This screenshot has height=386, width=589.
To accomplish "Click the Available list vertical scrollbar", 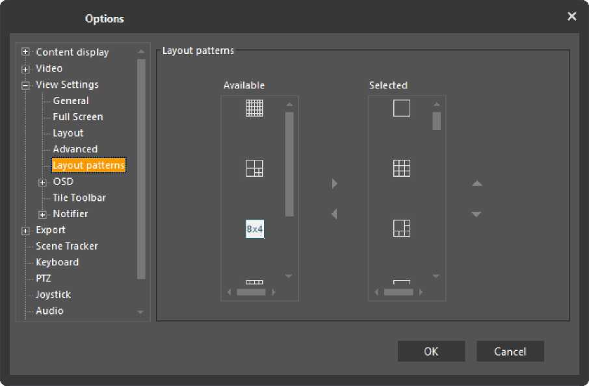I will point(289,164).
